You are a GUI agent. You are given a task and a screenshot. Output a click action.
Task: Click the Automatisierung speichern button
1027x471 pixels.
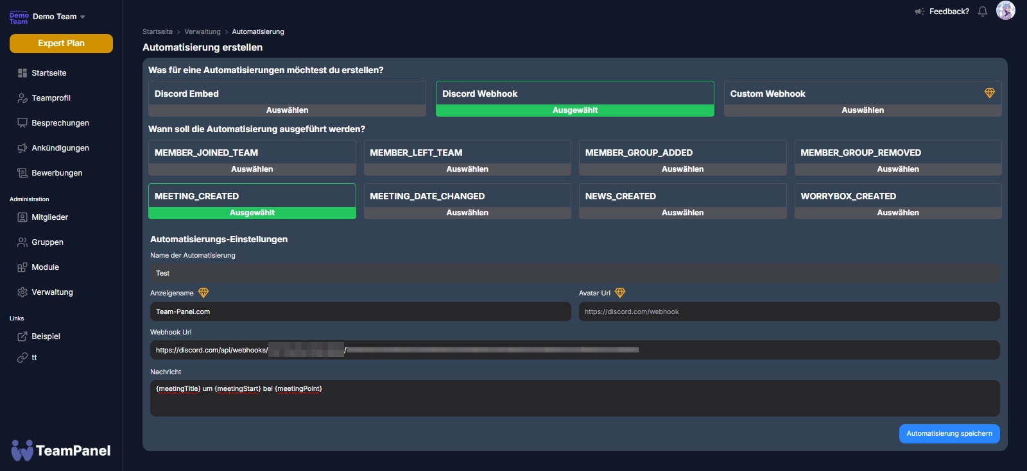point(949,434)
